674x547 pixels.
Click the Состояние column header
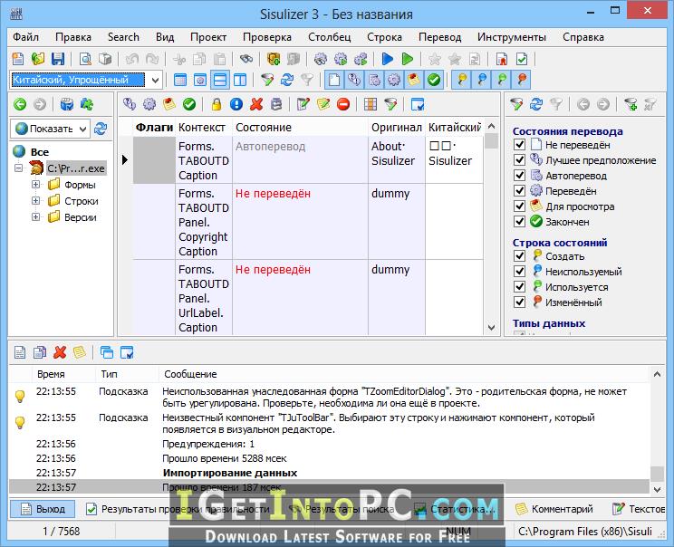coord(263,128)
